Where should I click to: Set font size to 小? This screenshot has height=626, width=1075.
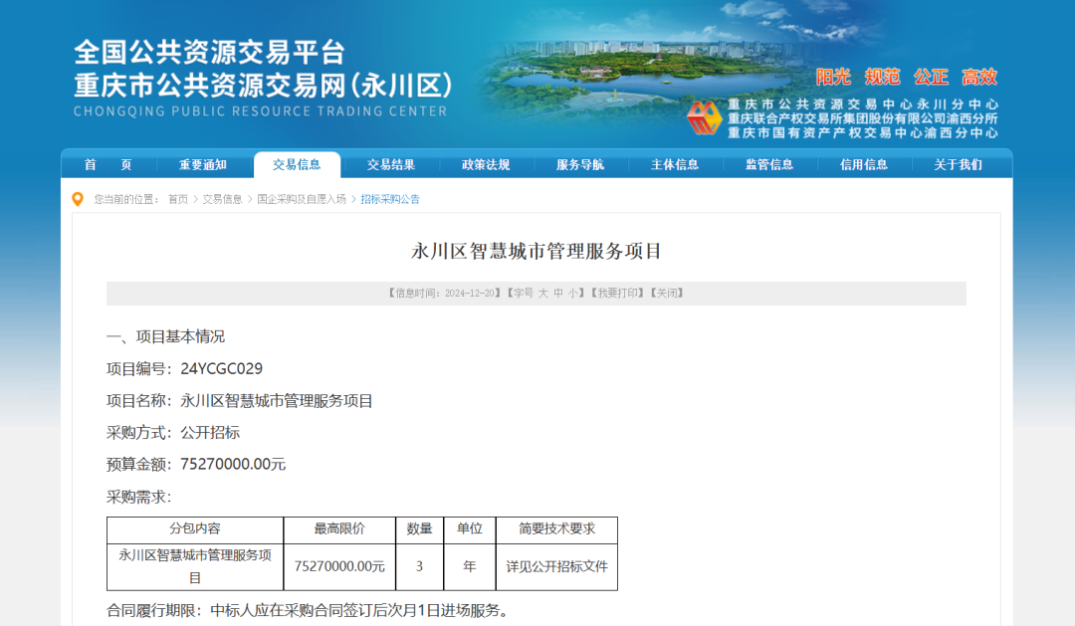tap(573, 294)
